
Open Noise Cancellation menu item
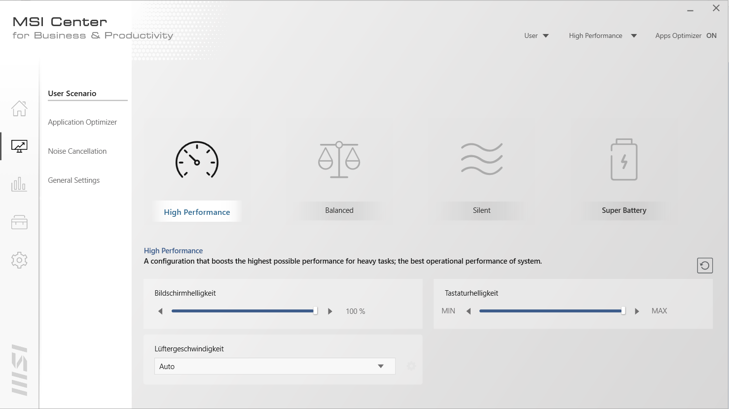point(77,151)
